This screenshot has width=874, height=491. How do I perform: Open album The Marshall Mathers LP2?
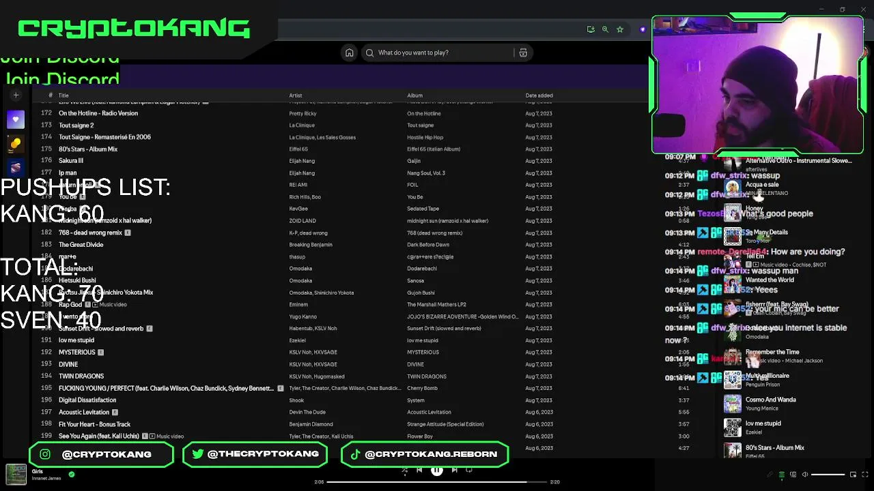coord(436,305)
